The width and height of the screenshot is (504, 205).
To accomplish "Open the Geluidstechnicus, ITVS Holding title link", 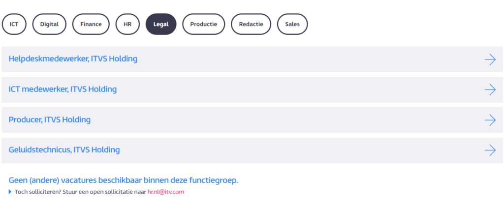I will click(x=64, y=150).
